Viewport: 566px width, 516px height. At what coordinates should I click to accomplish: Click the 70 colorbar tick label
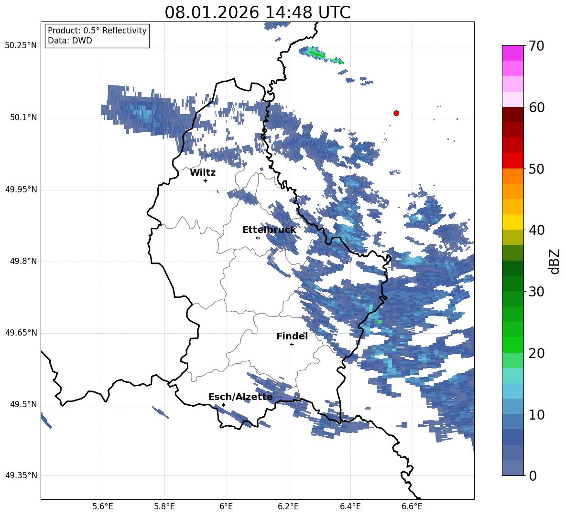pyautogui.click(x=536, y=46)
